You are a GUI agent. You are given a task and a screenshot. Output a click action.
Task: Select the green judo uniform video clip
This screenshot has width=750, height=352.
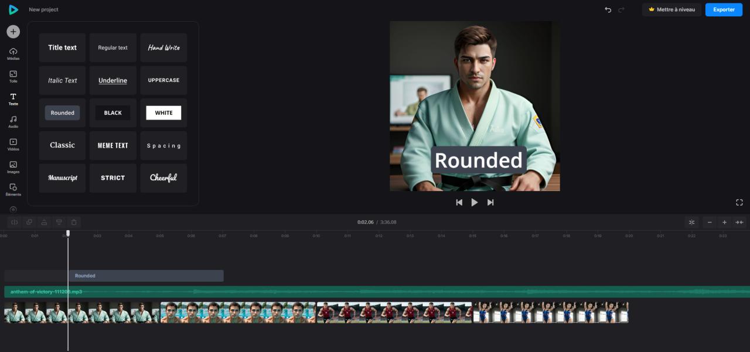pyautogui.click(x=82, y=312)
